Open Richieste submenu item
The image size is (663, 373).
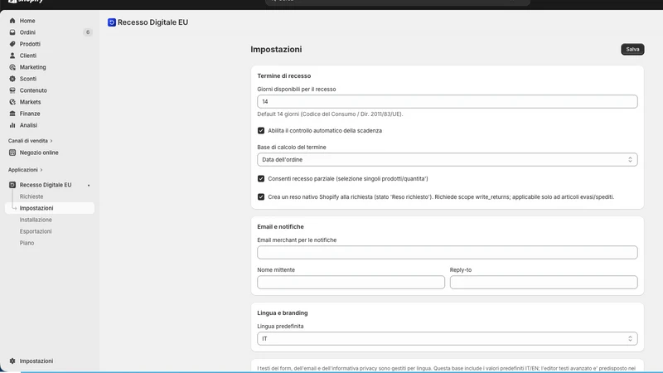[x=31, y=196]
